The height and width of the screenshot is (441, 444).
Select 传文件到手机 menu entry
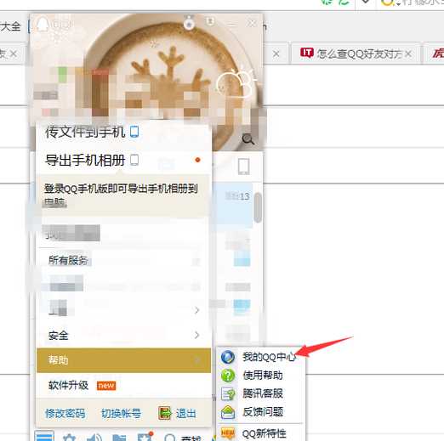coord(123,132)
